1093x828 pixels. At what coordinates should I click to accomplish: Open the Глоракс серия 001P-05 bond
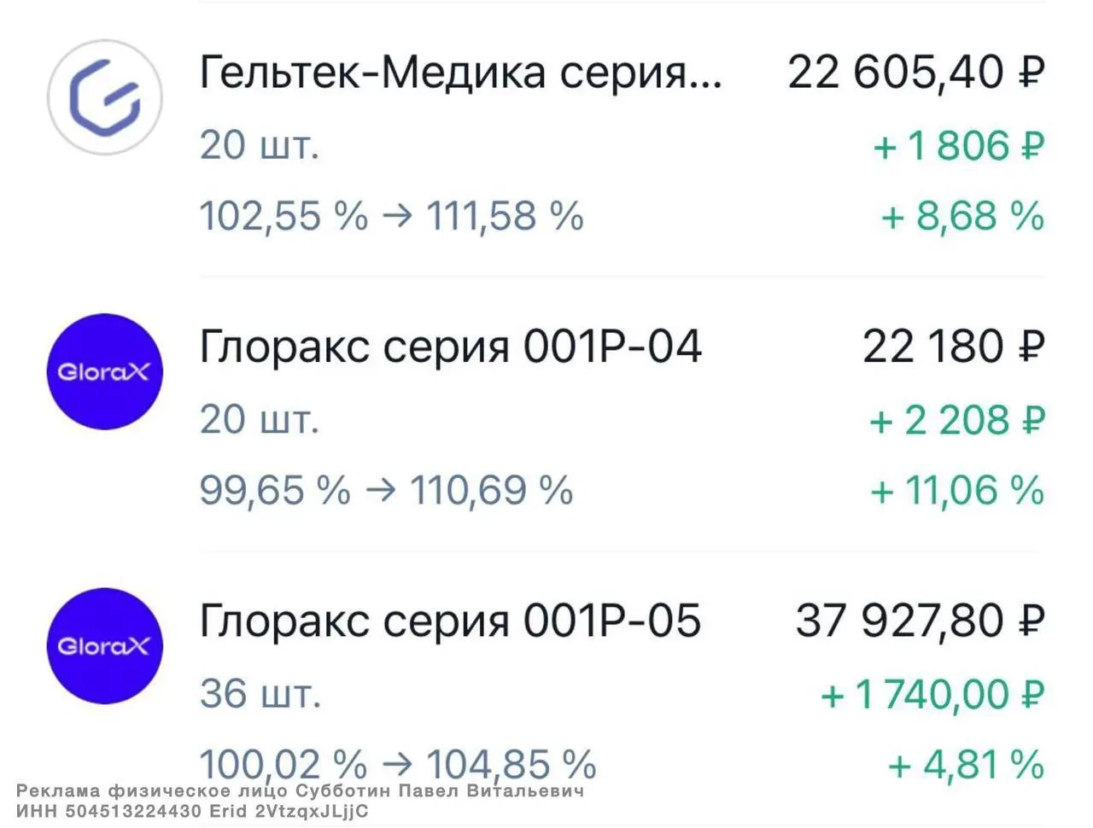tap(450, 621)
